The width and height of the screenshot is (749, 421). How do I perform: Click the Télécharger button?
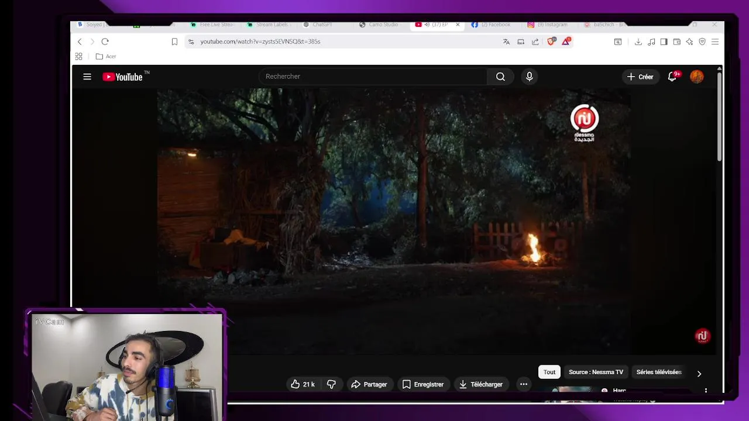480,384
